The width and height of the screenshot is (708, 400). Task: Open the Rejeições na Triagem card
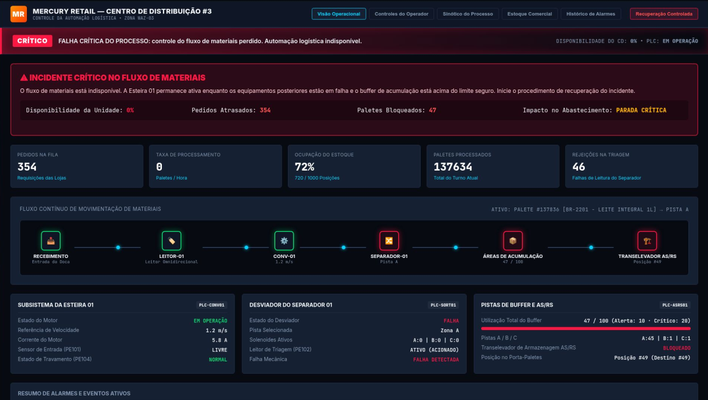pos(632,166)
